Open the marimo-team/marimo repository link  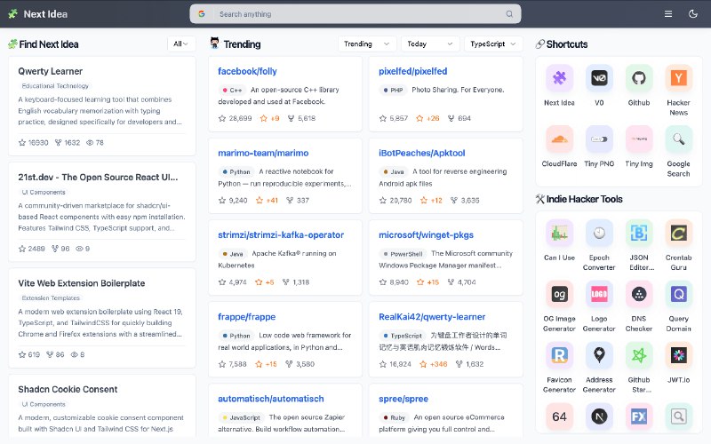click(x=263, y=153)
